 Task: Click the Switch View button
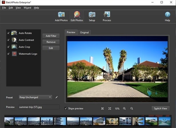[x=161, y=108]
